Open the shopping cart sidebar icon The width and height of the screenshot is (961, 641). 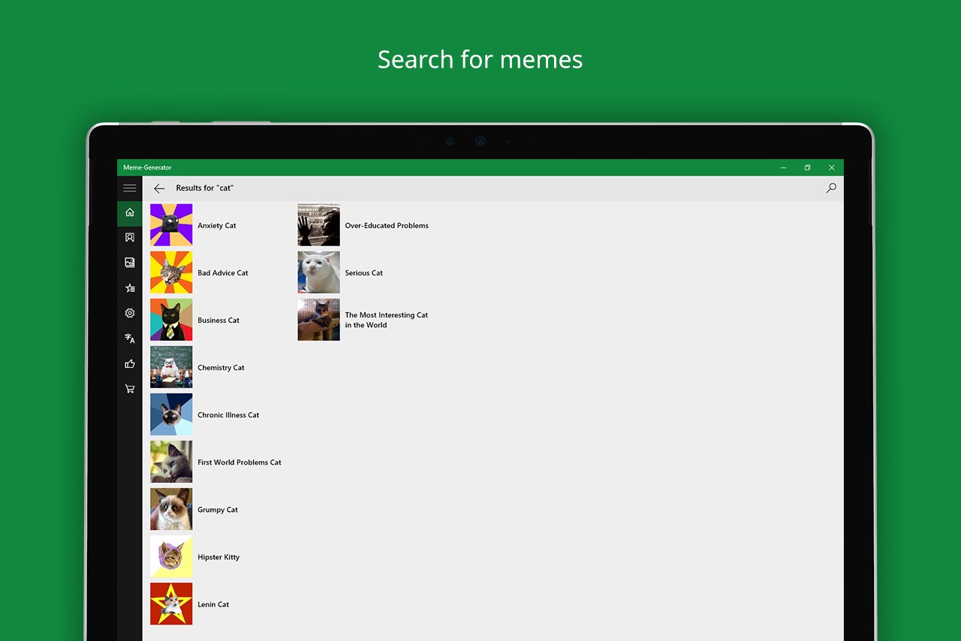click(129, 389)
